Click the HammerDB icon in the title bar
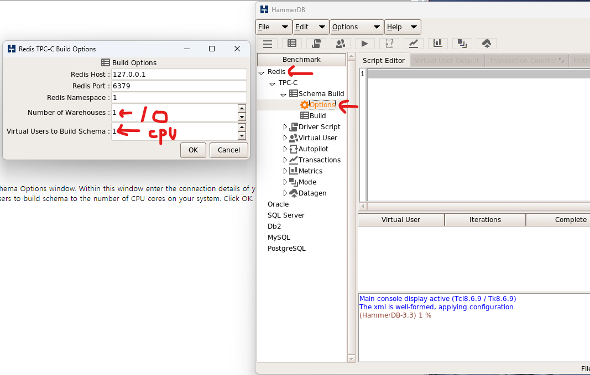Screen dimensions: 590x375 coord(264,9)
